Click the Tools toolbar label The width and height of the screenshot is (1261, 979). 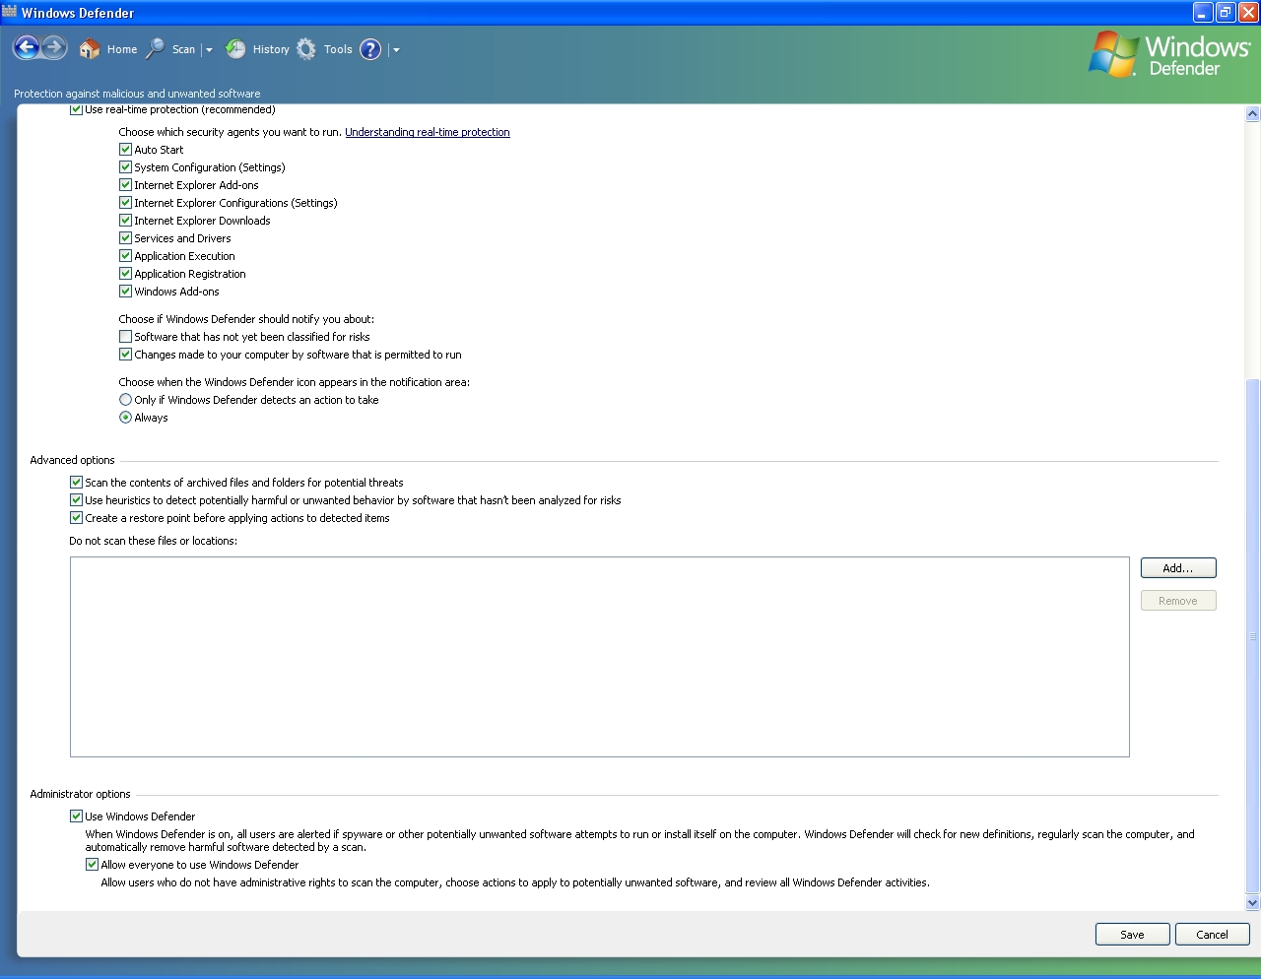tap(338, 49)
